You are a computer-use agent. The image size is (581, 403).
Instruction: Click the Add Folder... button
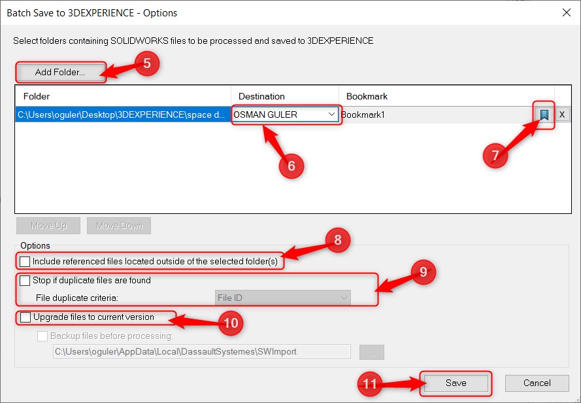tap(60, 72)
